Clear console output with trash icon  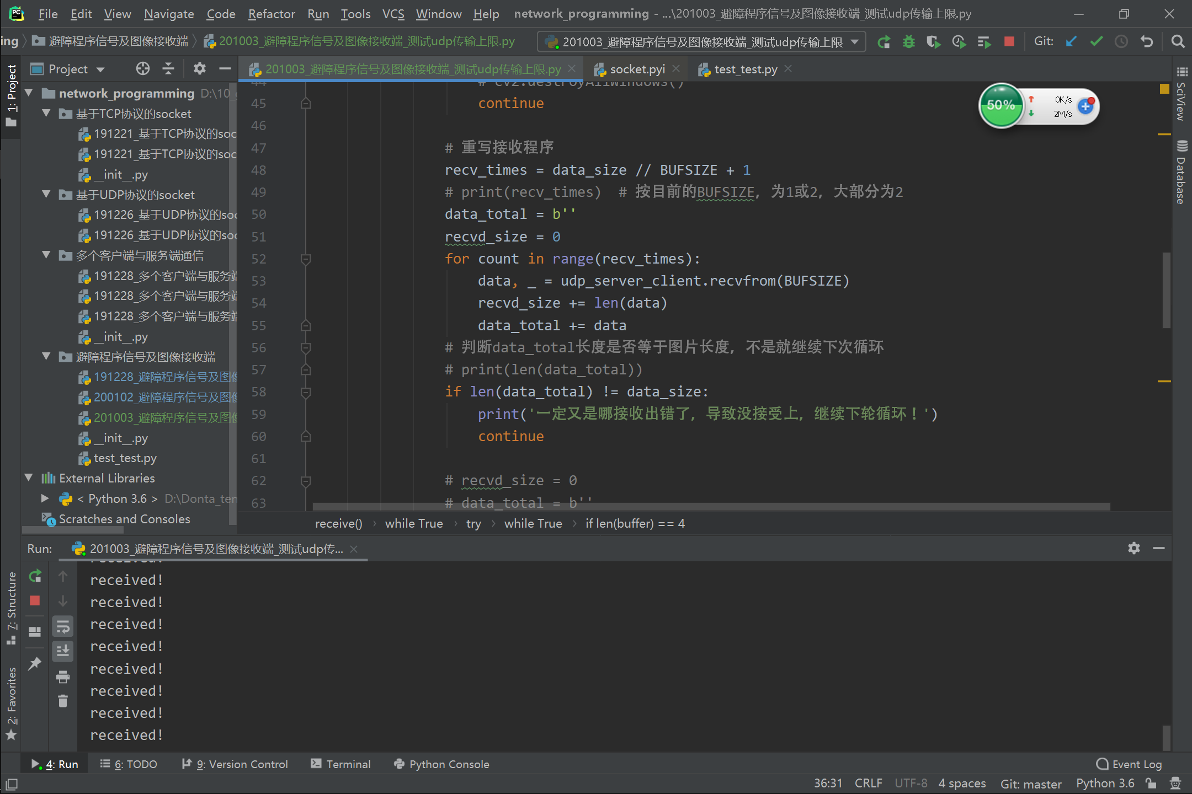(63, 701)
